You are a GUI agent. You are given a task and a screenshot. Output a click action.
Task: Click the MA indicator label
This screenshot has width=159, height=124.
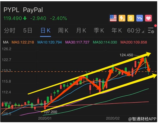[6, 42]
